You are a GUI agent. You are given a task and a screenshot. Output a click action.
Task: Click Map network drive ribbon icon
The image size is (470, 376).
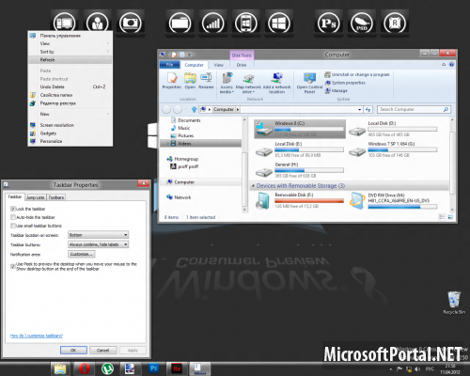point(248,84)
